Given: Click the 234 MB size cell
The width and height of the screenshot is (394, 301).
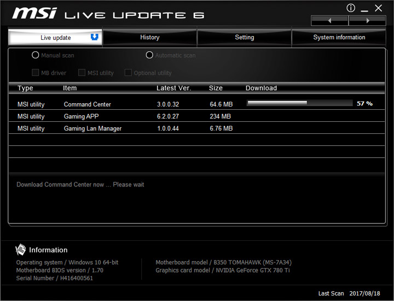Looking at the screenshot, I should click(x=220, y=116).
